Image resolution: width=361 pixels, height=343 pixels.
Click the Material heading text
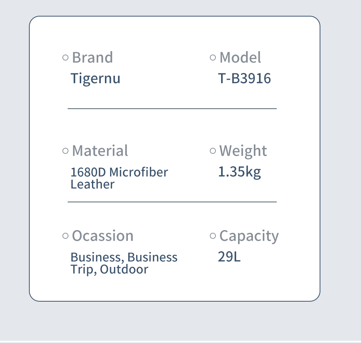[x=100, y=151]
